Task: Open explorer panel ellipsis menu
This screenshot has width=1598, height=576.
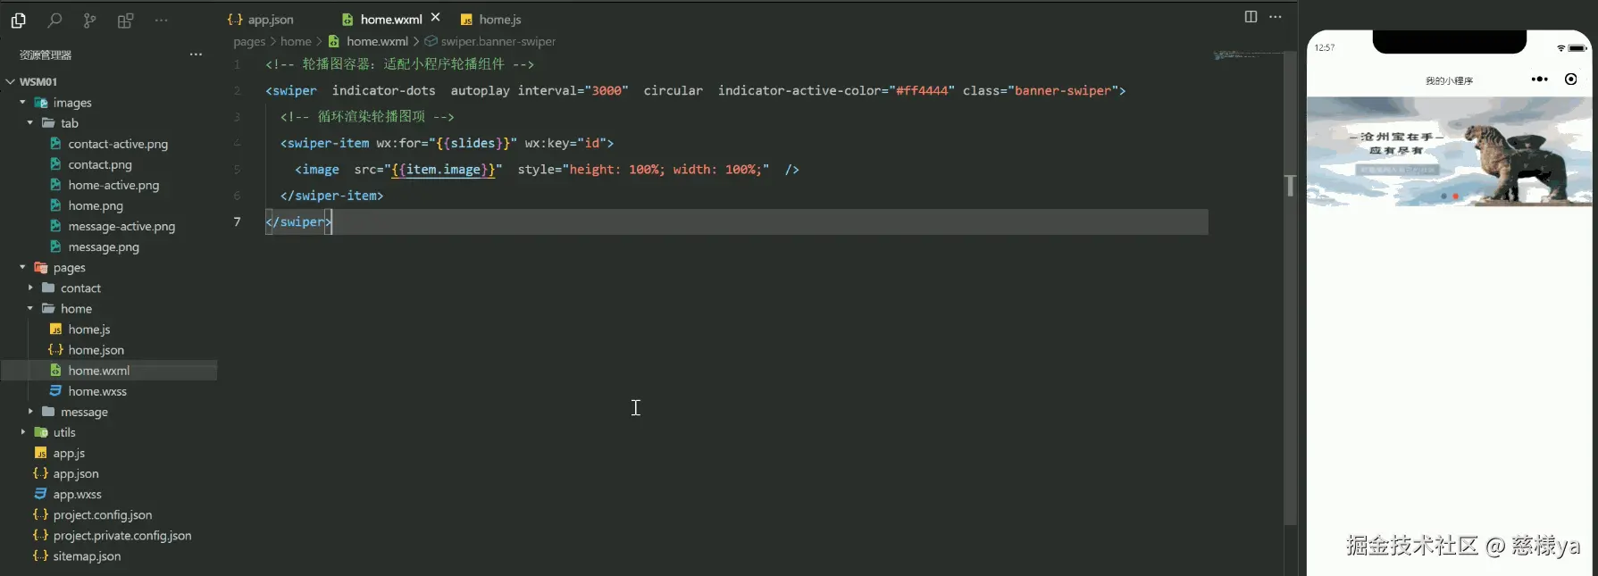Action: pyautogui.click(x=196, y=54)
